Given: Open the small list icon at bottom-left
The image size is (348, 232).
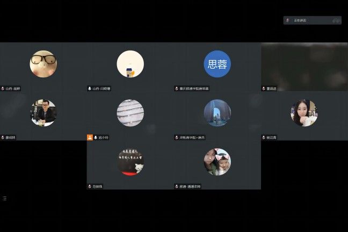Looking at the screenshot, I should click(5, 199).
